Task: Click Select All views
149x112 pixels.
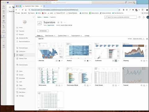Action: click(41, 39)
